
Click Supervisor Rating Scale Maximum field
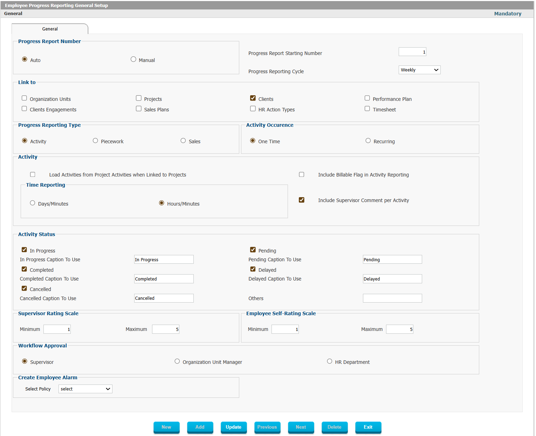(x=166, y=329)
